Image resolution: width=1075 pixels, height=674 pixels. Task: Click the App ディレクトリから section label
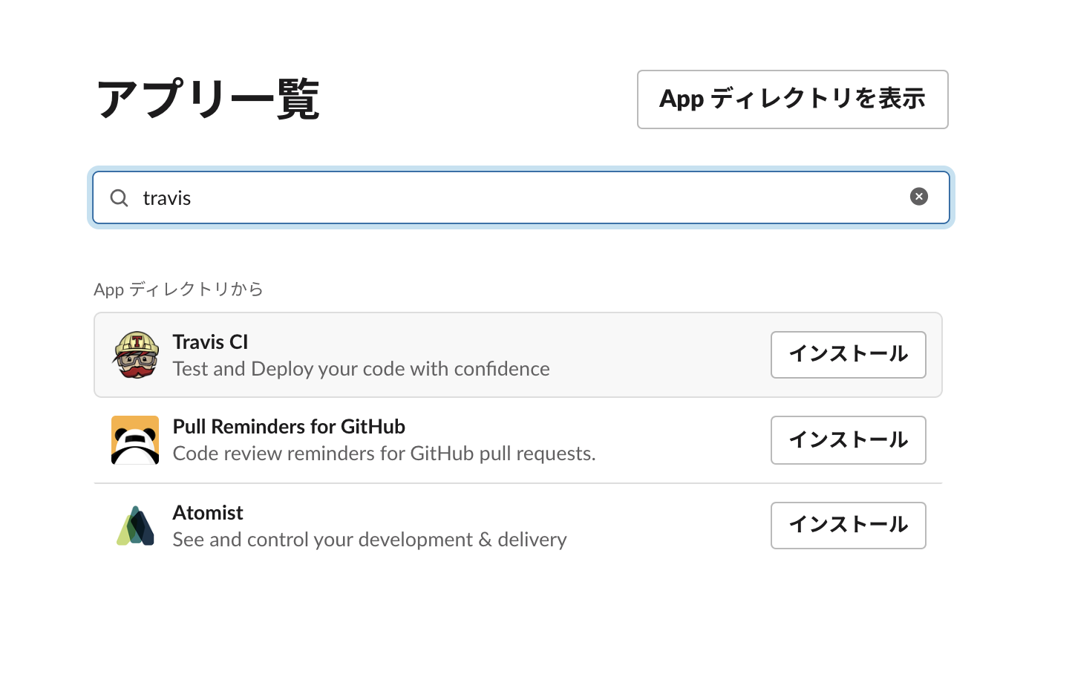[178, 289]
